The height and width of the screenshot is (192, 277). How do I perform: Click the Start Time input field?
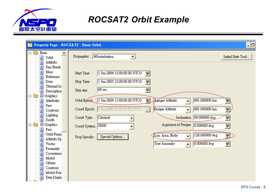[121, 73]
